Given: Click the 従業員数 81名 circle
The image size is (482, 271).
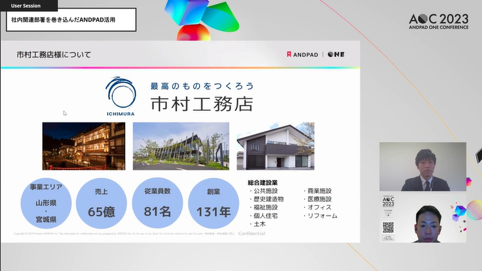Looking at the screenshot, I should [x=158, y=203].
